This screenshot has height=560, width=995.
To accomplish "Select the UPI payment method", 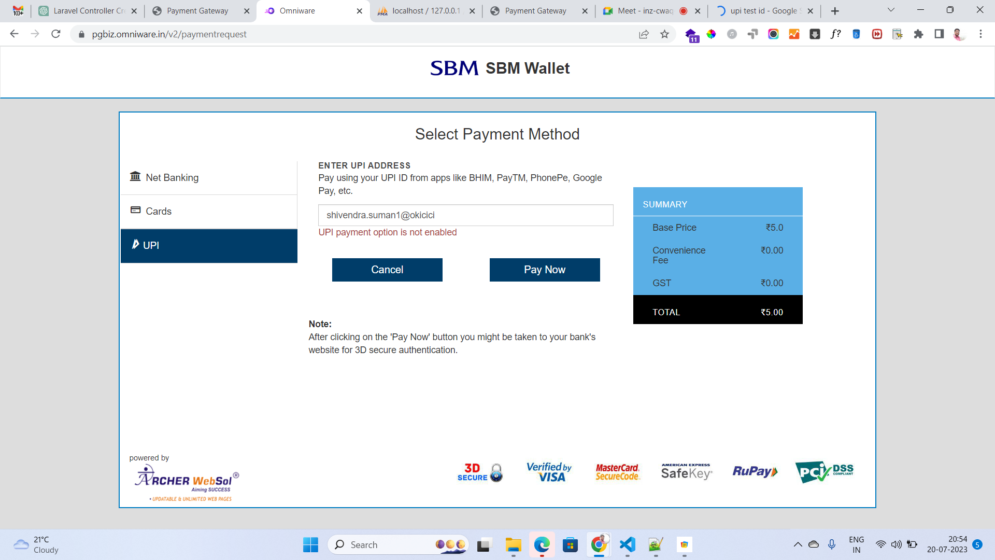I will tap(209, 246).
